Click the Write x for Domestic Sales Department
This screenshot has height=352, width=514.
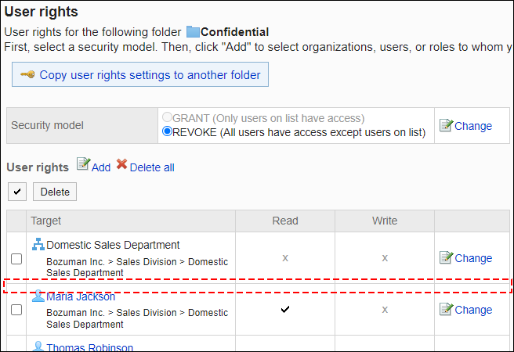click(385, 258)
